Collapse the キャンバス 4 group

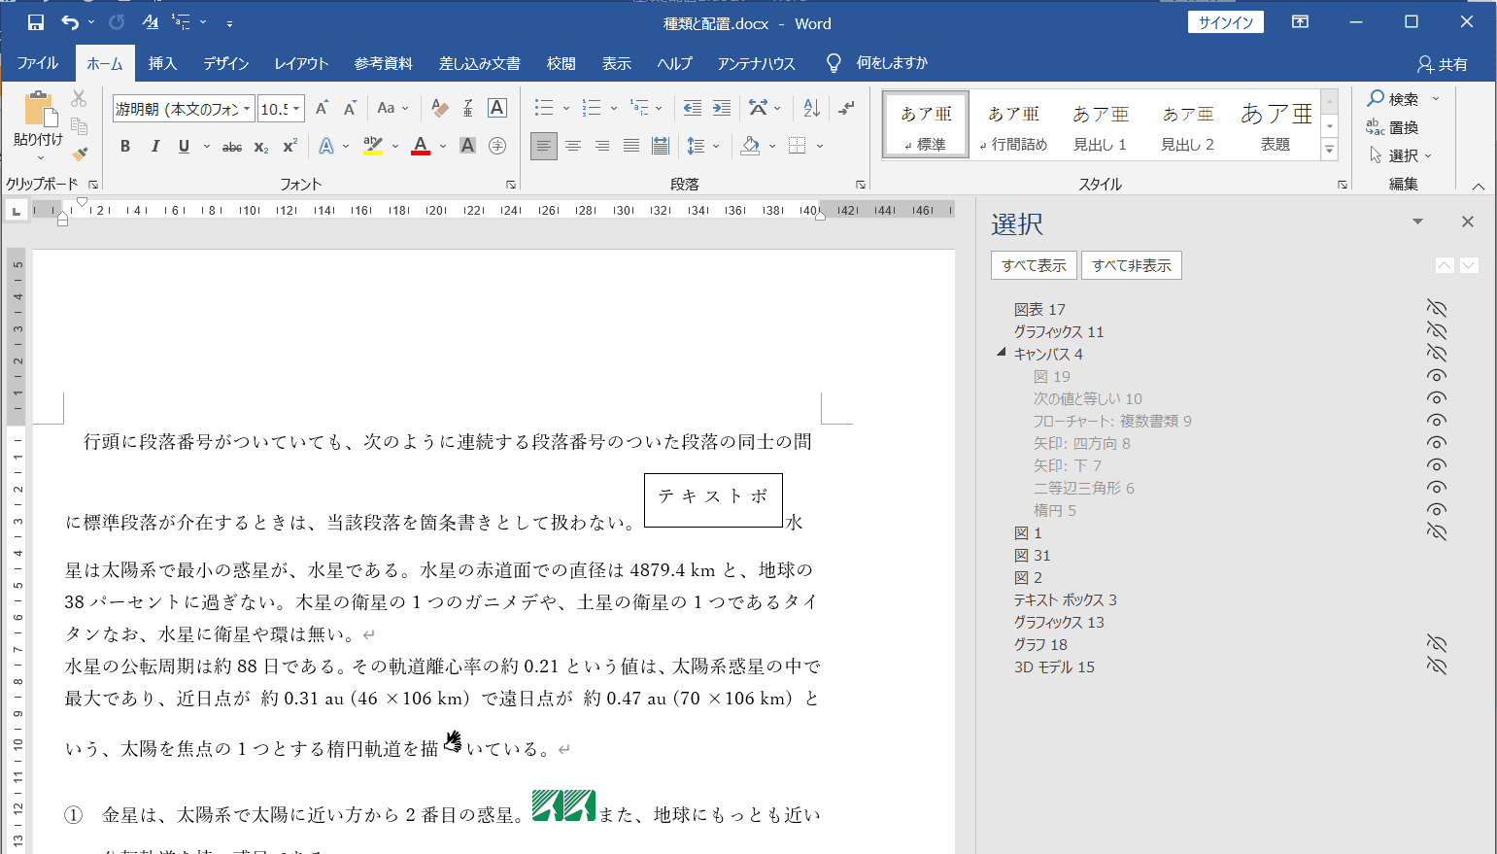click(x=1002, y=353)
